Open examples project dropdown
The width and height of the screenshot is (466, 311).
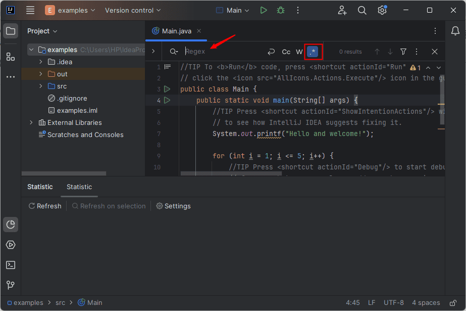click(x=71, y=10)
